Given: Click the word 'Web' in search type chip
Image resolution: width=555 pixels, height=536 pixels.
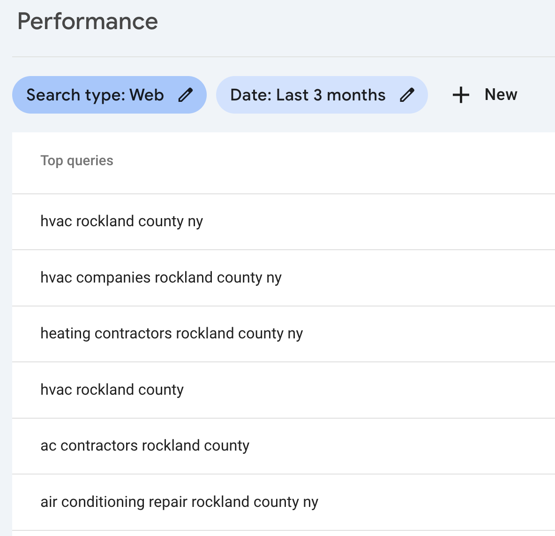Looking at the screenshot, I should [x=147, y=95].
